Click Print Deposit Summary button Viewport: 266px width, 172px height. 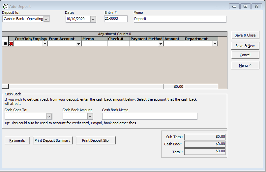pos(53,140)
